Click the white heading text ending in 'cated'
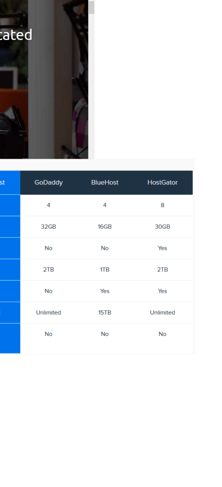The image size is (222, 487). tap(16, 34)
